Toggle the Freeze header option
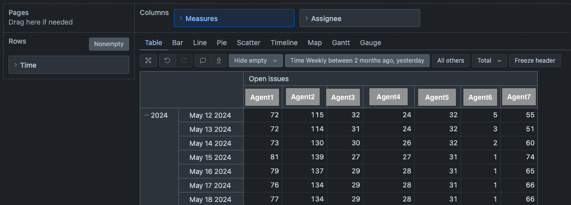This screenshot has width=571, height=205. click(x=535, y=61)
